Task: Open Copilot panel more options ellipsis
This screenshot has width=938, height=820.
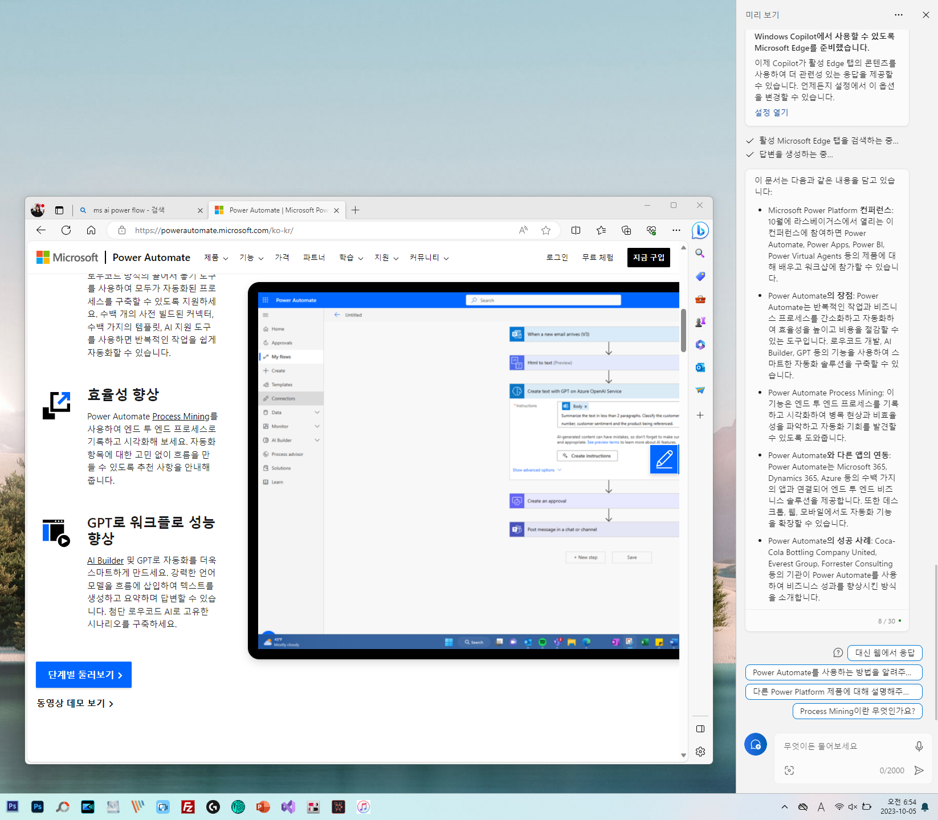Action: point(899,15)
